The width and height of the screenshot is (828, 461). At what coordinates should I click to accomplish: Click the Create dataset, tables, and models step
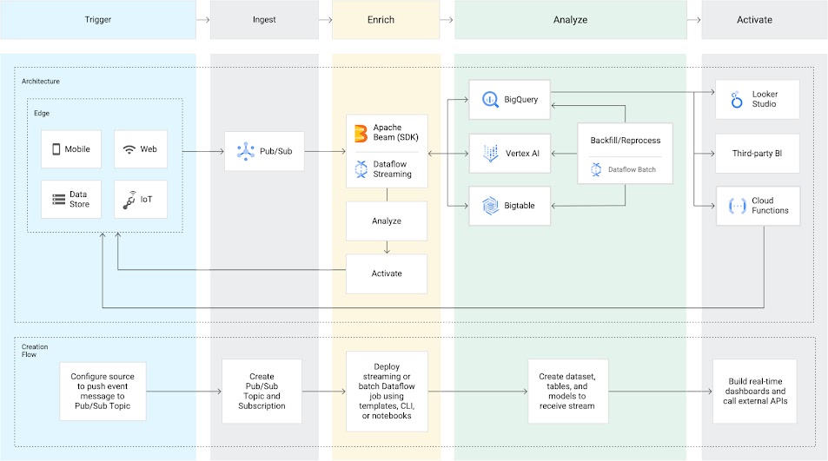[567, 392]
